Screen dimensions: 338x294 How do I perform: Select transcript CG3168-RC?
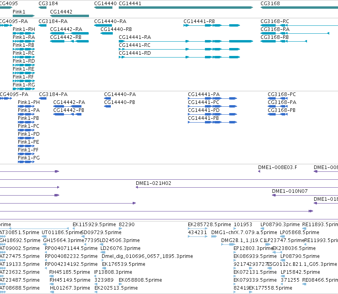tap(274, 21)
